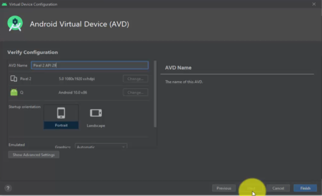Show Advanced Settings
Image resolution: width=322 pixels, height=196 pixels.
coord(34,155)
